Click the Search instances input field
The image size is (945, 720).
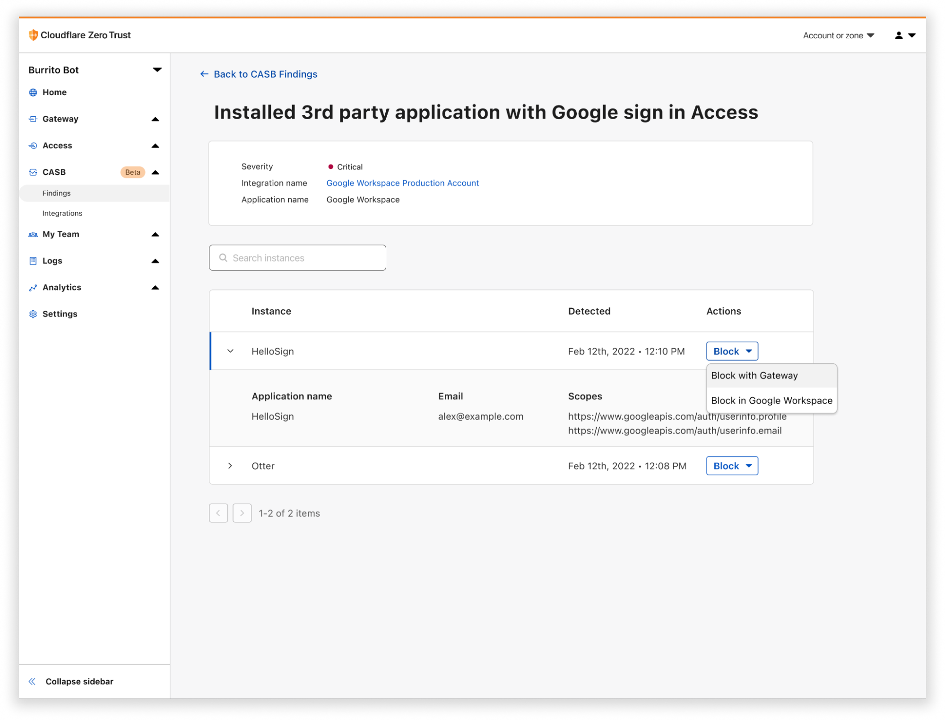coord(297,257)
